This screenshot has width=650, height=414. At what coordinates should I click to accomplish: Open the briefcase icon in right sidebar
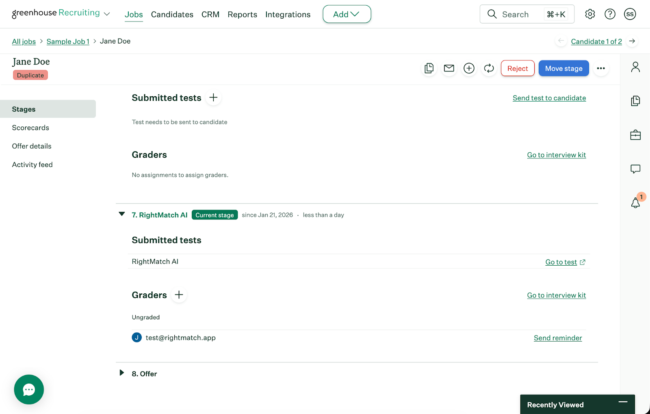pyautogui.click(x=635, y=135)
